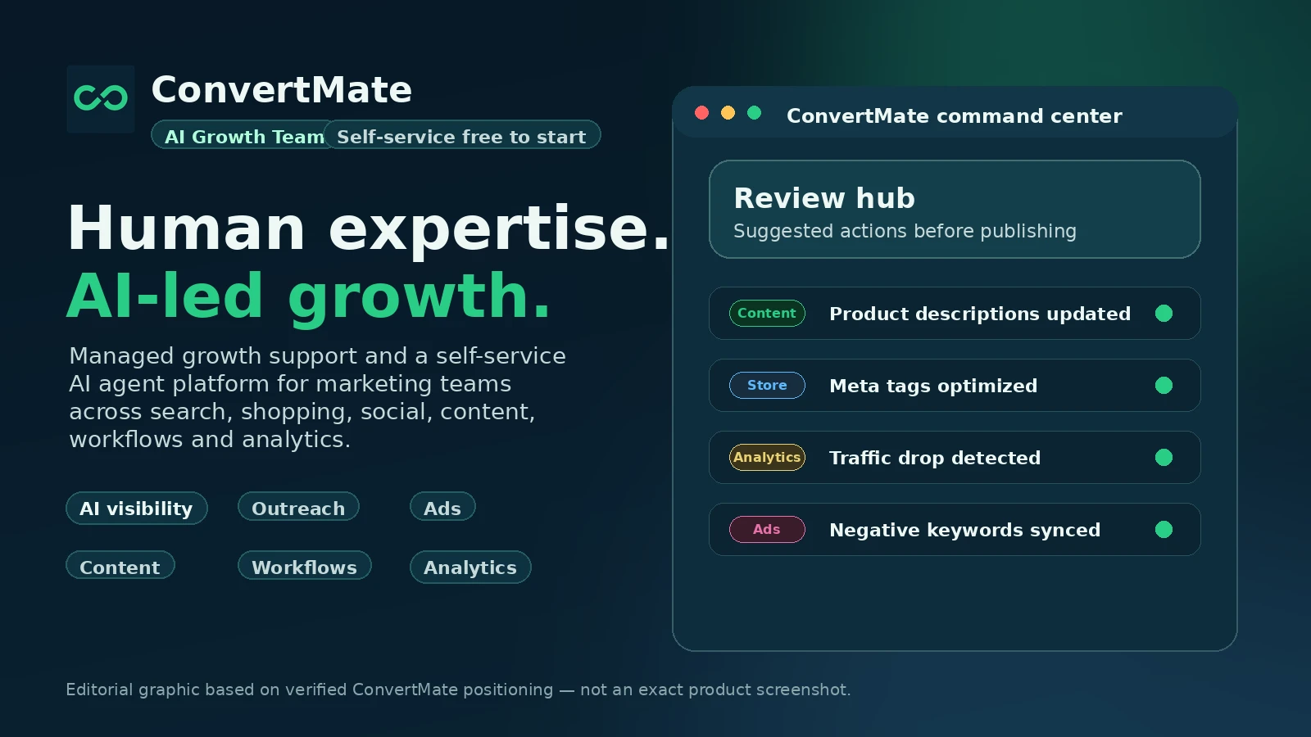
Task: Click the AI visibility tag
Action: (x=137, y=508)
